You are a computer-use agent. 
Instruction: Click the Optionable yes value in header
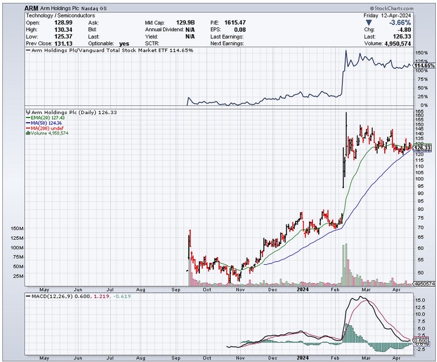tap(124, 43)
